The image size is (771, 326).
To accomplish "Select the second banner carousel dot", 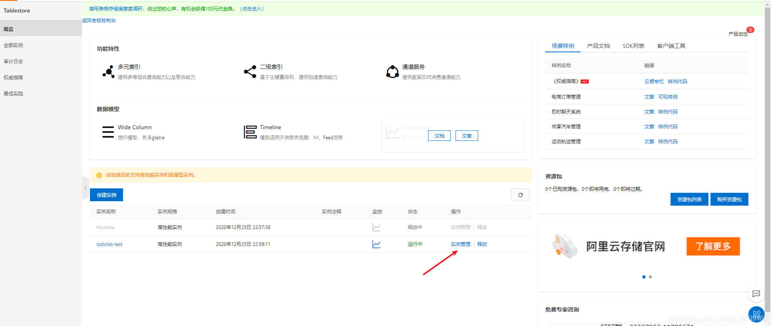I will click(x=650, y=277).
